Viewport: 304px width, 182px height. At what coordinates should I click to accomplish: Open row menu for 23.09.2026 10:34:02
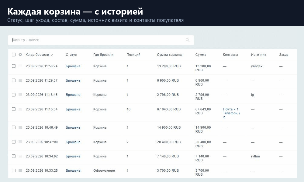pyautogui.click(x=20, y=156)
